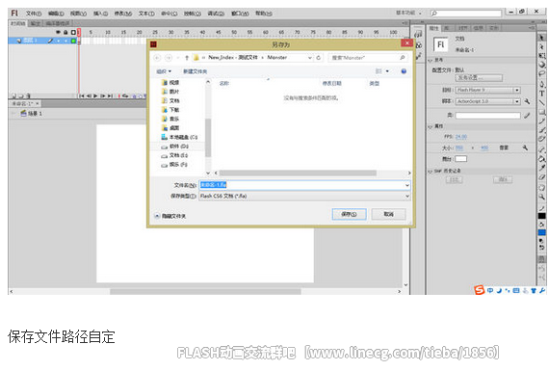Select the Free Transform tool
The width and height of the screenshot is (549, 371).
click(x=541, y=56)
